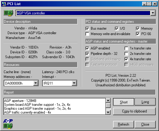The image size is (159, 131).
Task: Click the Refresh button
Action: click(x=124, y=124)
